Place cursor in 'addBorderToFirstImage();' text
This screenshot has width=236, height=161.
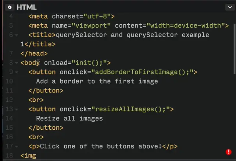click(x=142, y=72)
